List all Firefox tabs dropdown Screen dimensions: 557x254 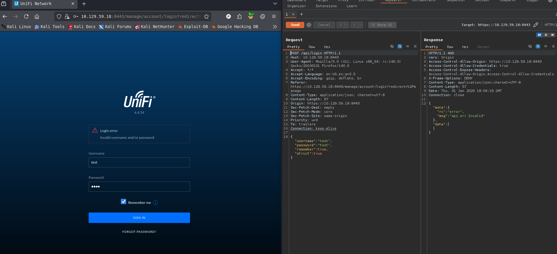(x=275, y=4)
